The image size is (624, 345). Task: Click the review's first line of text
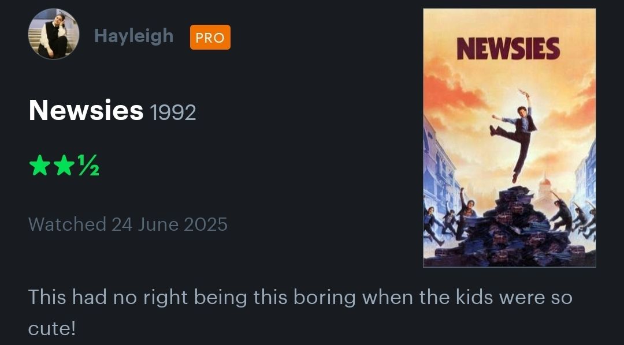(x=300, y=297)
